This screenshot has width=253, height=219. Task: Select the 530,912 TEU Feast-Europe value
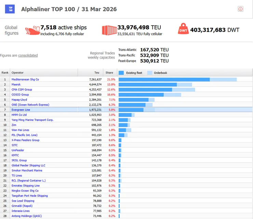point(155,61)
